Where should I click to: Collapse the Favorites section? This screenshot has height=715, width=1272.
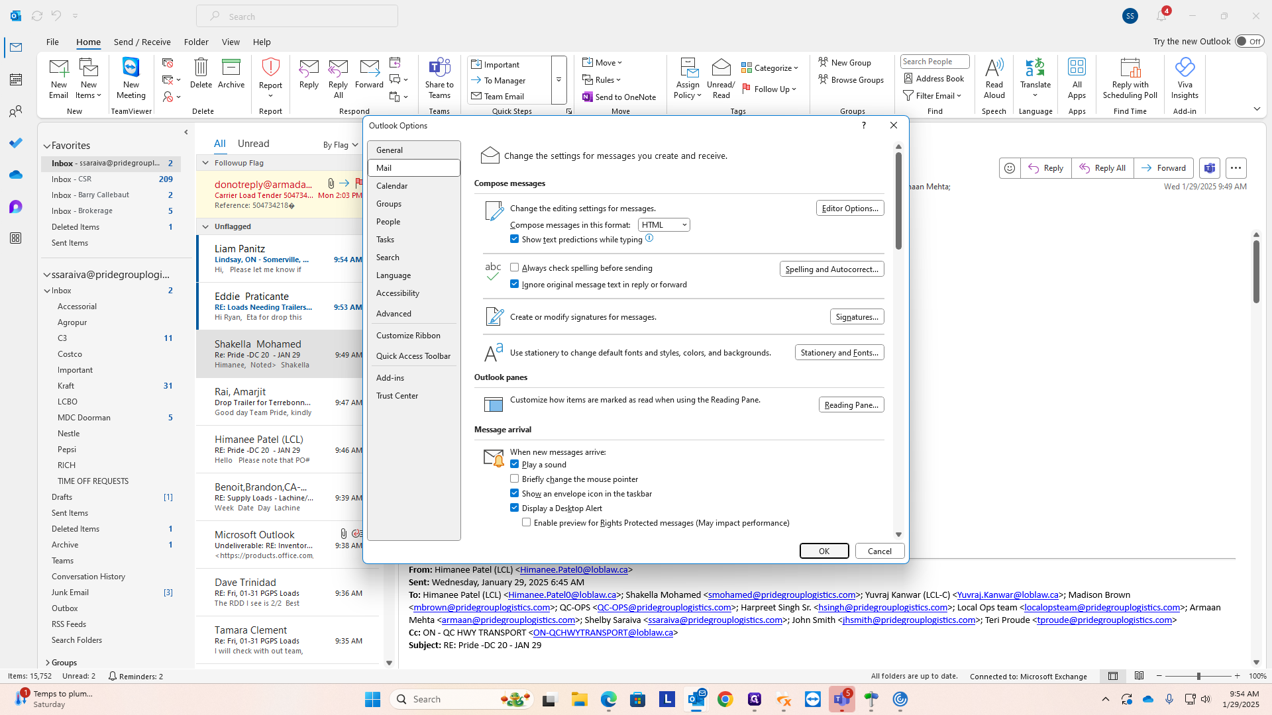[x=47, y=146]
